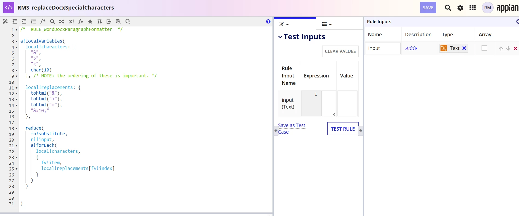
Task: Click the outdent code toolbar icon
Action: [x=15, y=22]
